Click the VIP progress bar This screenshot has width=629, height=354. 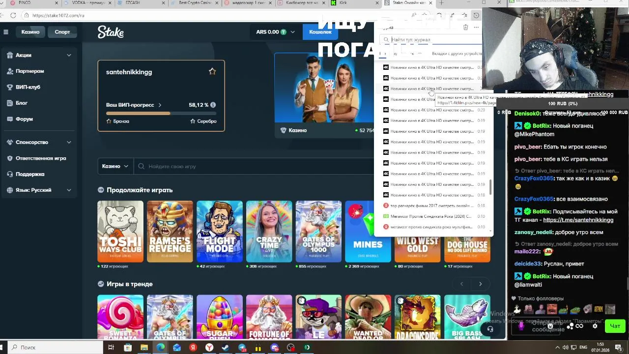click(161, 114)
